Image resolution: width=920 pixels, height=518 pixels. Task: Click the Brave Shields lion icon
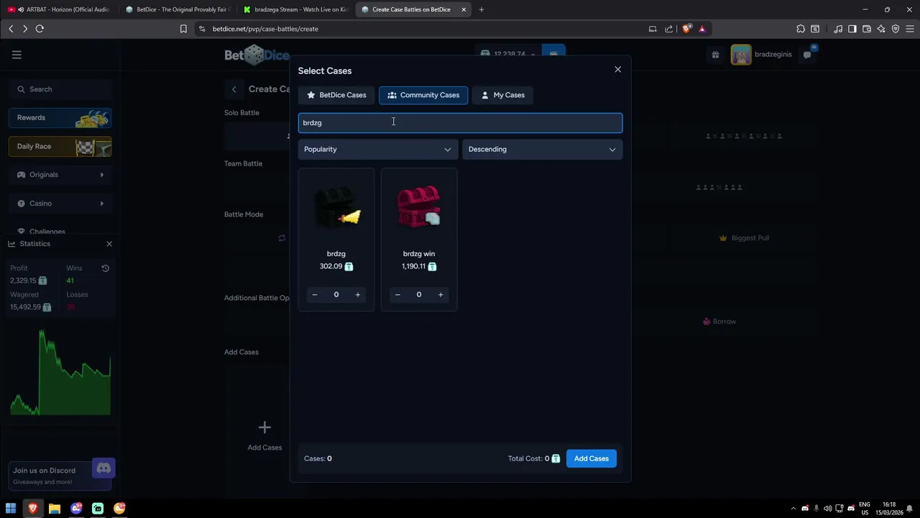point(687,29)
